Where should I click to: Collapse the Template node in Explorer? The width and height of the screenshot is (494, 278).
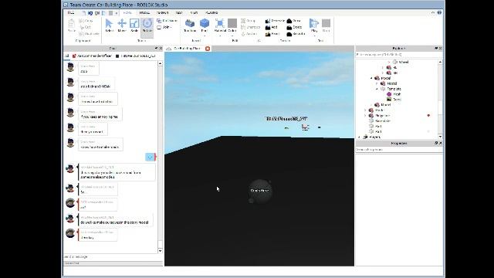(377, 89)
